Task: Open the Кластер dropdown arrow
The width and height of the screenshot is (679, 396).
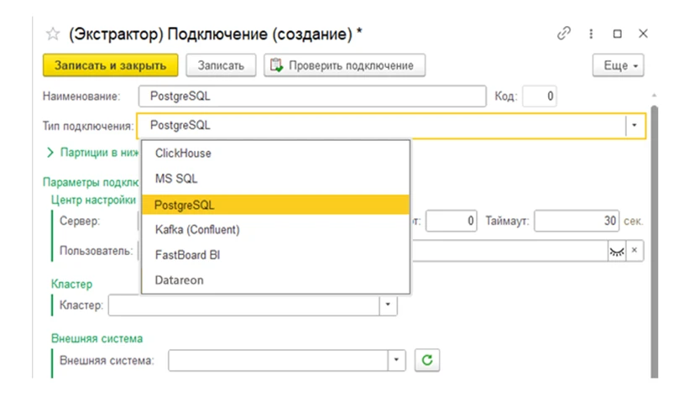Action: (387, 305)
